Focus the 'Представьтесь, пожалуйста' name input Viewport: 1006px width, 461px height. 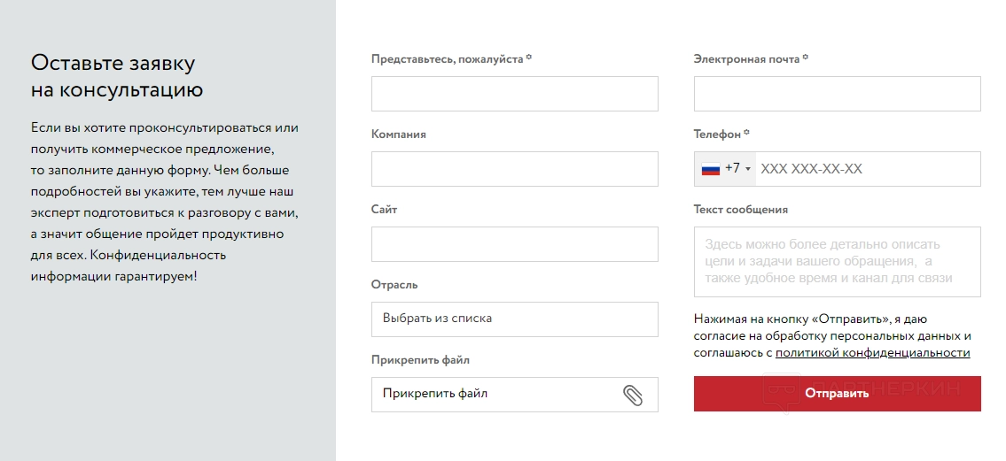click(x=514, y=94)
